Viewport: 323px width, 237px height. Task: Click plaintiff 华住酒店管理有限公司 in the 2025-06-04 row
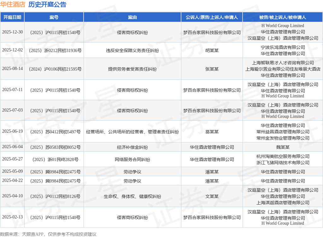(x=212, y=147)
